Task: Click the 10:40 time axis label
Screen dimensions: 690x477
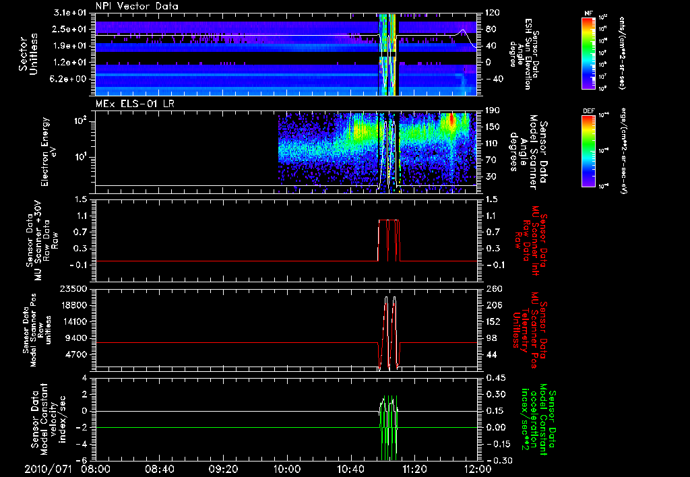Action: (x=351, y=468)
